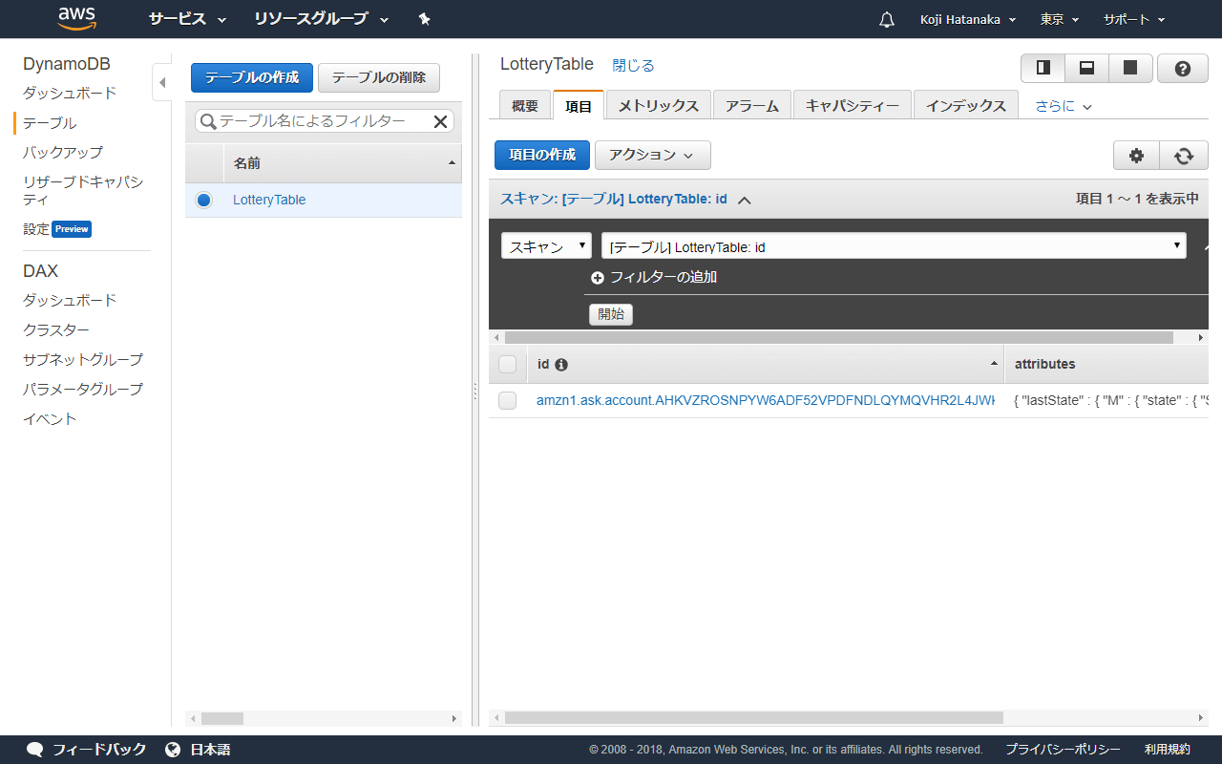Screen dimensions: 1222x764
Task: Click the attributes column header
Action: click(x=1106, y=364)
